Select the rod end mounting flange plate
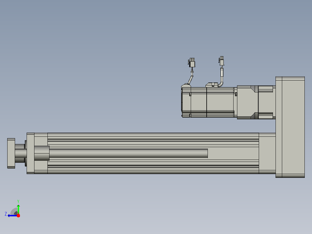This screenshot has height=234, width=312. coord(11,153)
